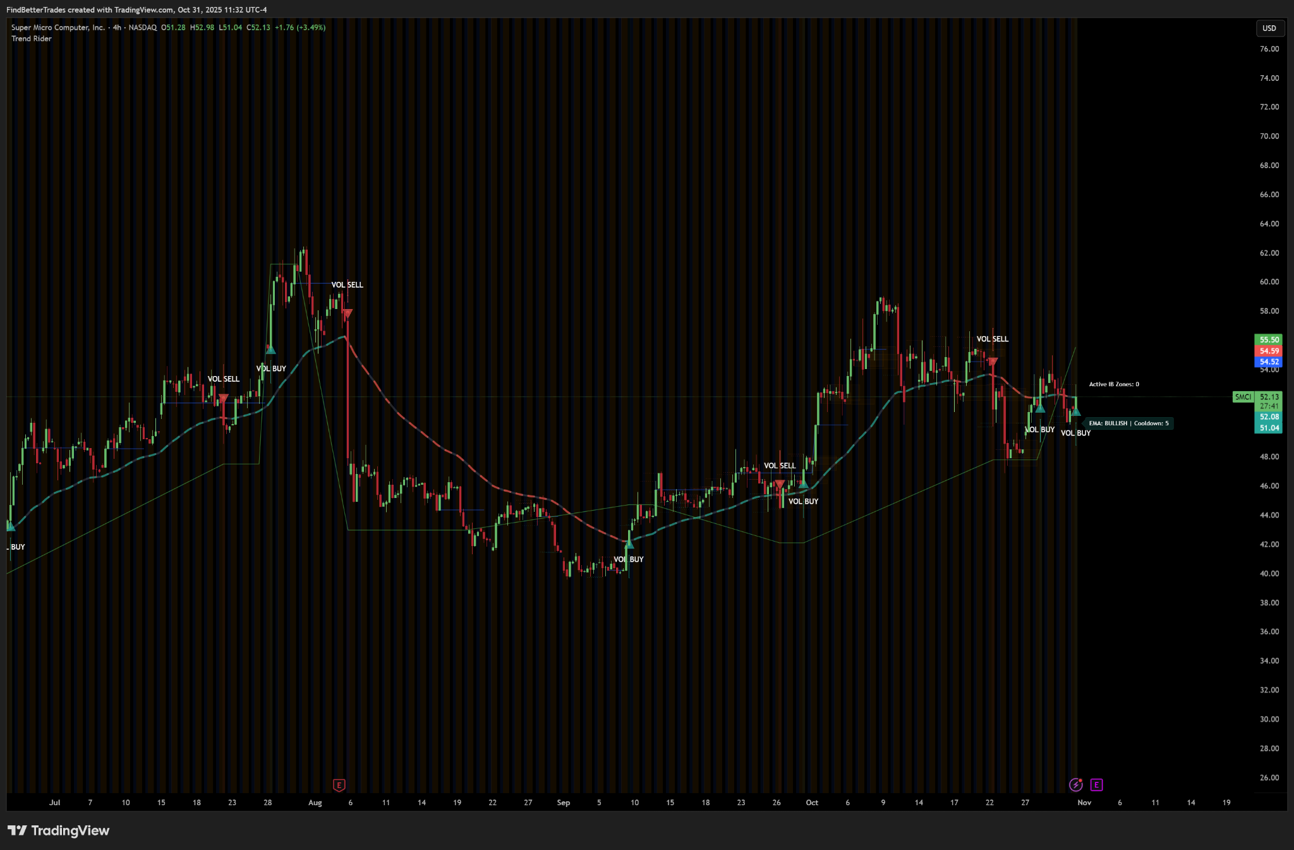Click the green VOL BUY triangle near Sep 10
This screenshot has height=850, width=1294.
click(x=629, y=543)
